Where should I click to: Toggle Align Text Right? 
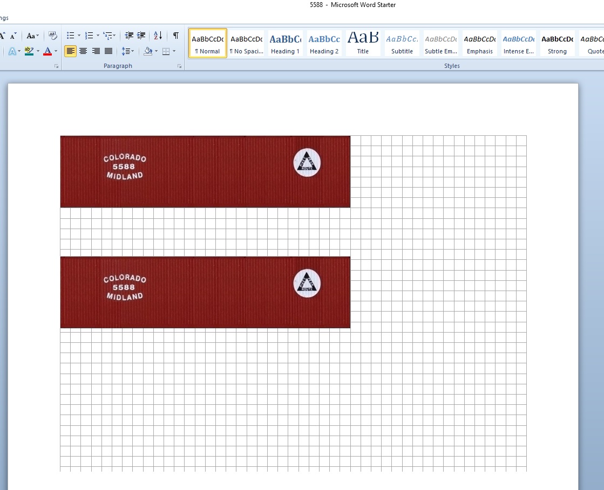pyautogui.click(x=96, y=51)
